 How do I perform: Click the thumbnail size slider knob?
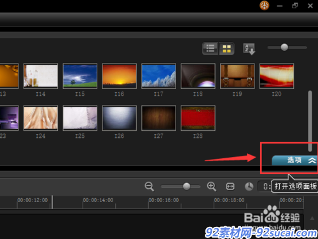(284, 47)
